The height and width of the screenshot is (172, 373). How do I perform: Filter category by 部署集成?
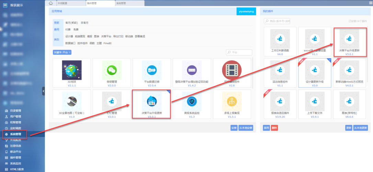[x=140, y=36]
